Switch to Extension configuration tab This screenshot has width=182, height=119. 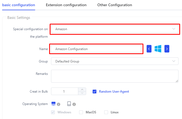66,5
